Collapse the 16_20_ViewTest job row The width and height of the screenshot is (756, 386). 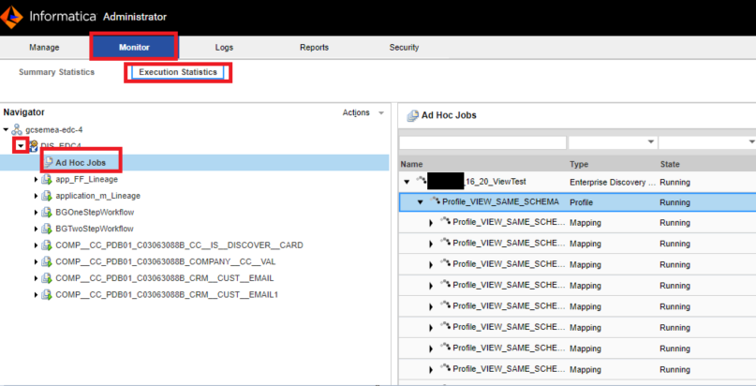coord(407,182)
